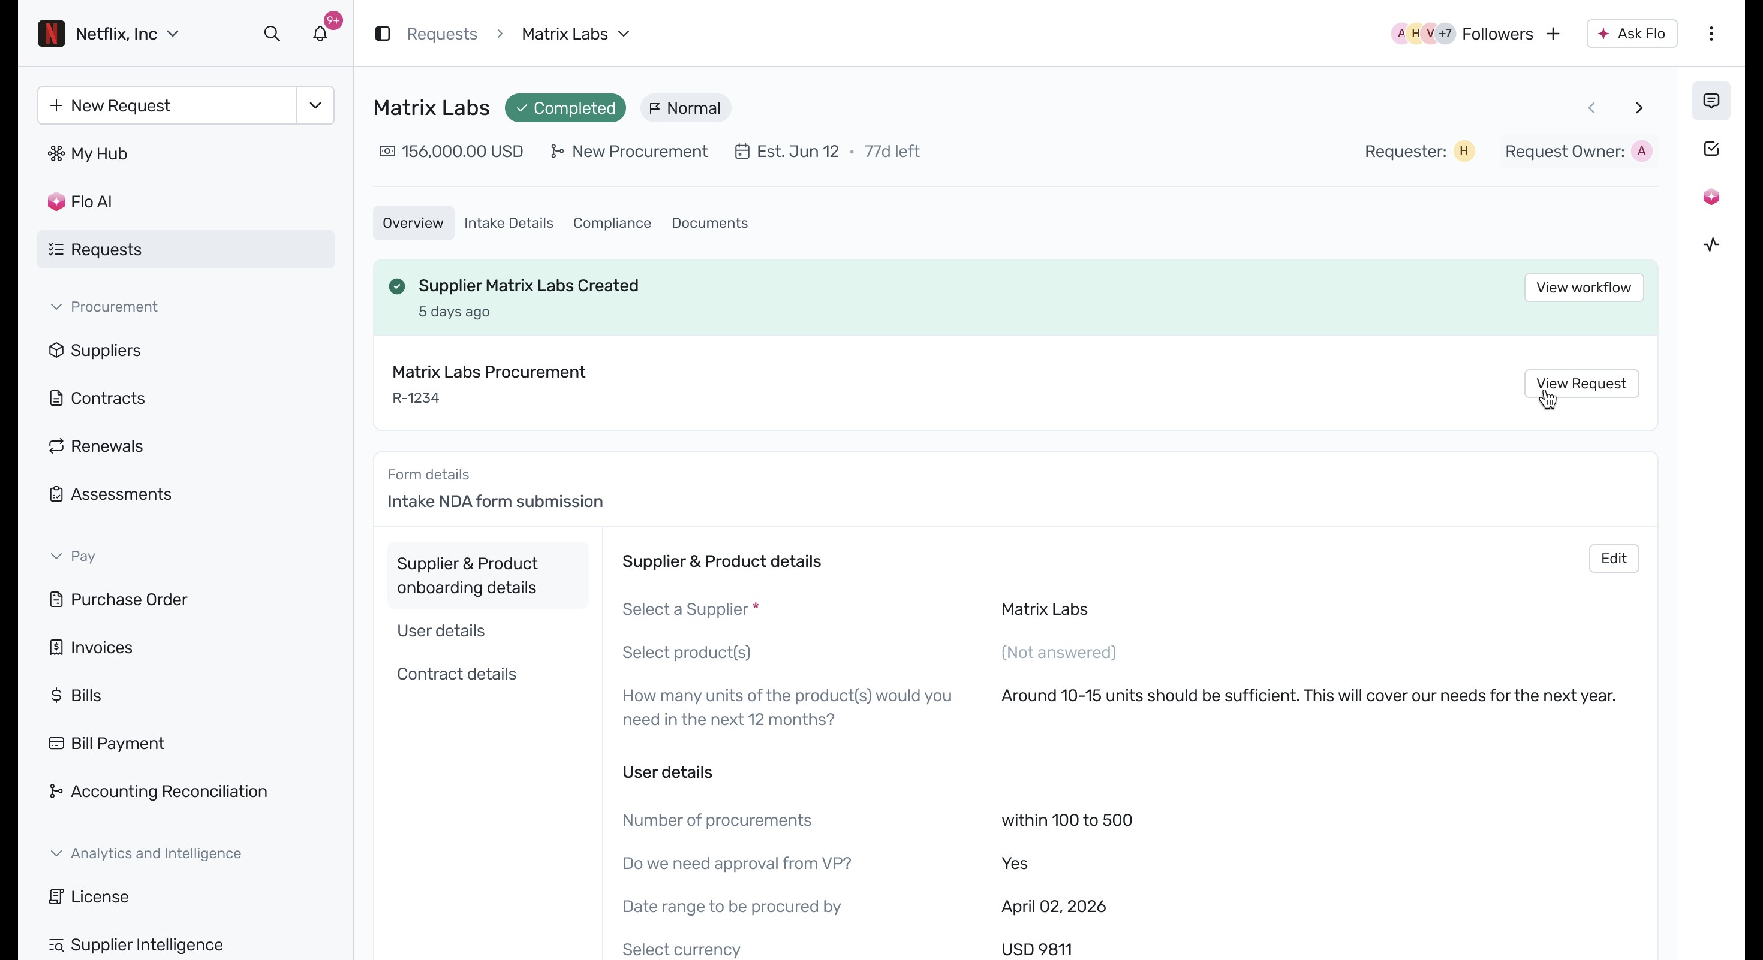Select Contract details form section
Screen dimensions: 1763x960
point(456,674)
